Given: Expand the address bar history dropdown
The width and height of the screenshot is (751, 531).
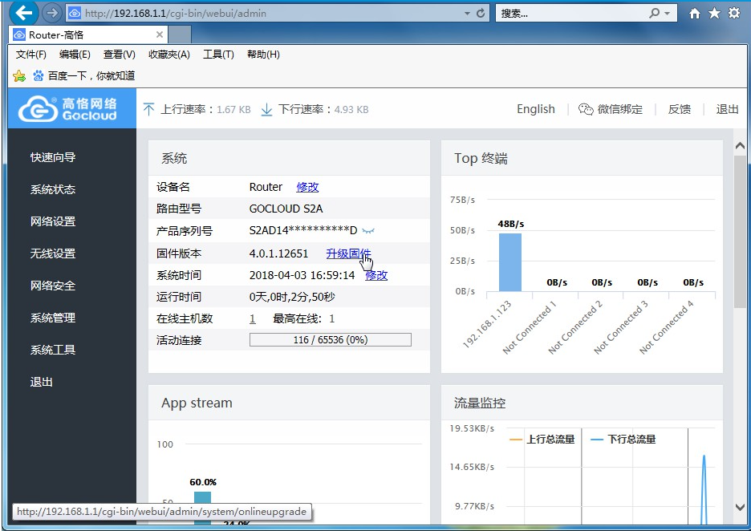Looking at the screenshot, I should [468, 14].
